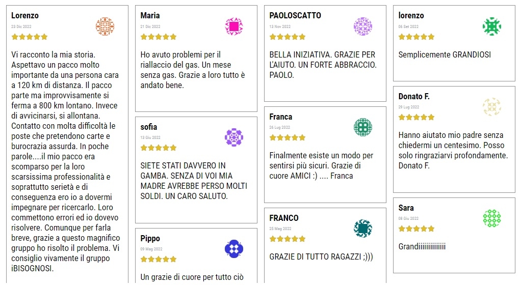
Task: Click the star rating on Maria's review
Action: (x=159, y=37)
